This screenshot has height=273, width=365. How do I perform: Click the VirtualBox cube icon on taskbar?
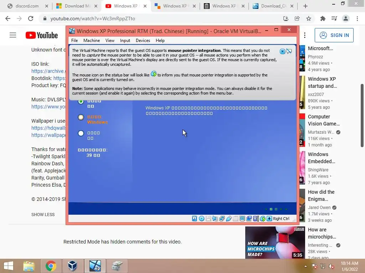click(73, 266)
